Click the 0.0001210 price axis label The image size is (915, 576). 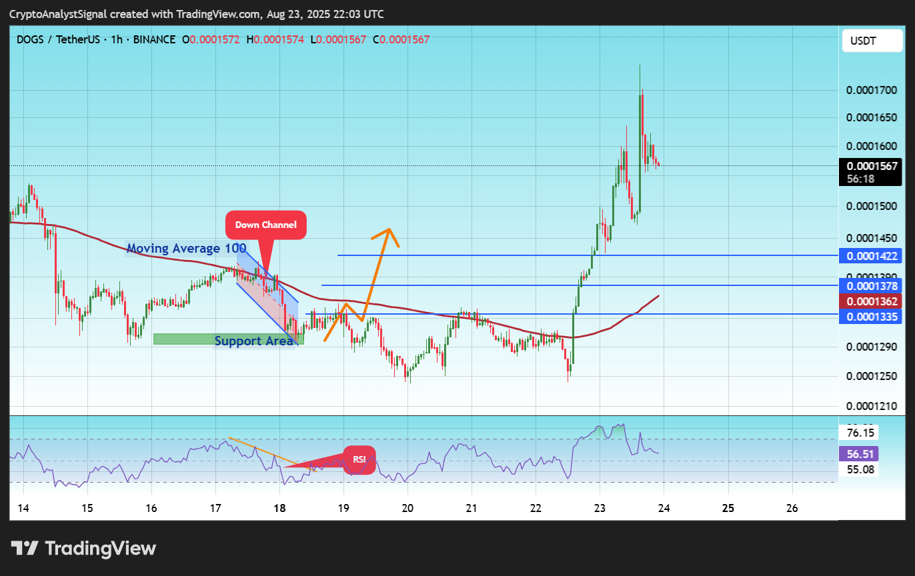click(x=872, y=406)
